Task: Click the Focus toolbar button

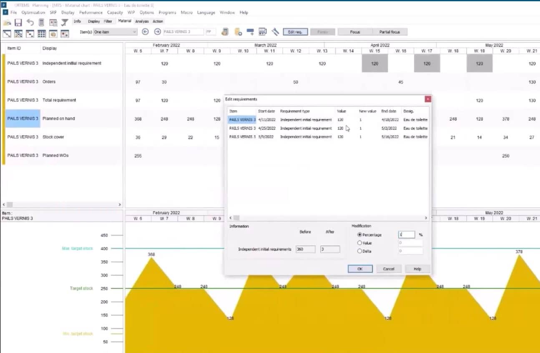Action: [355, 32]
